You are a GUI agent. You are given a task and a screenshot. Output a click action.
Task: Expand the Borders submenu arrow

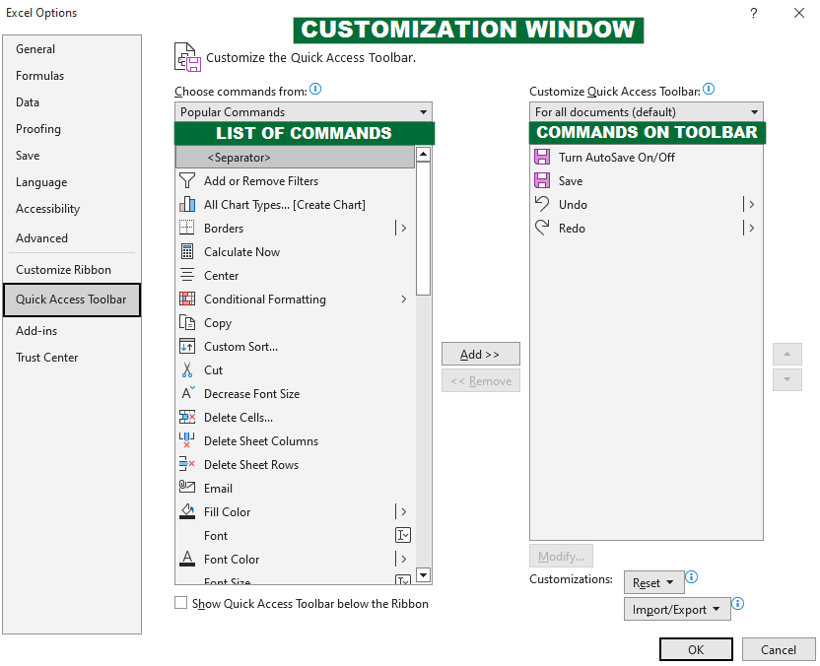402,228
